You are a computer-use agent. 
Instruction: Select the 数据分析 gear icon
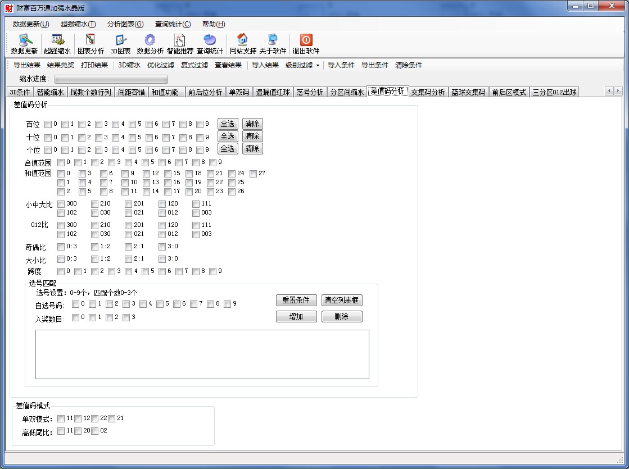[x=150, y=40]
